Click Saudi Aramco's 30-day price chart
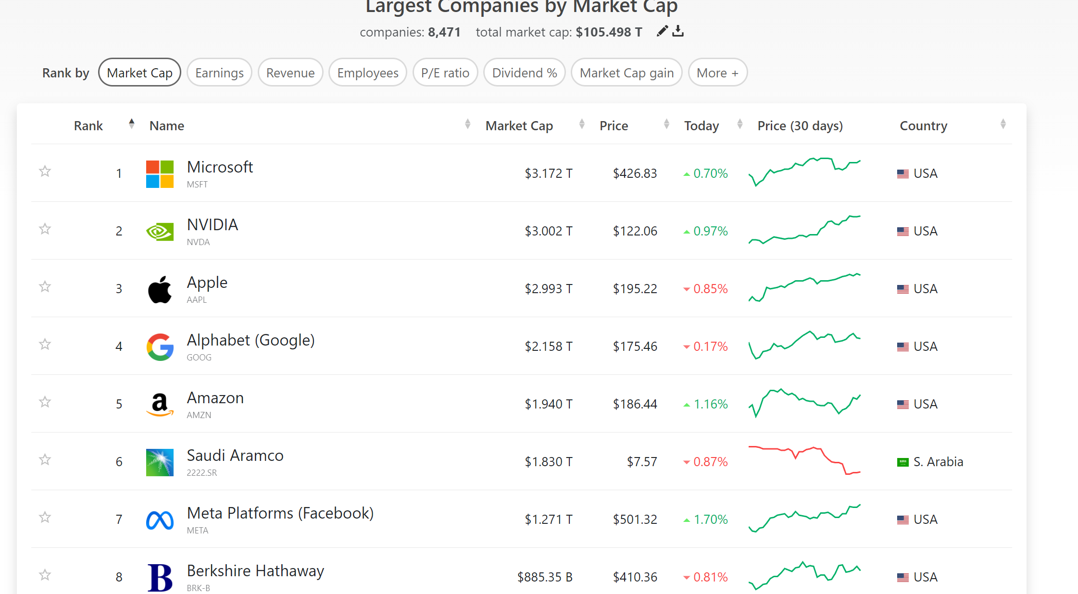This screenshot has width=1078, height=594. pos(804,460)
